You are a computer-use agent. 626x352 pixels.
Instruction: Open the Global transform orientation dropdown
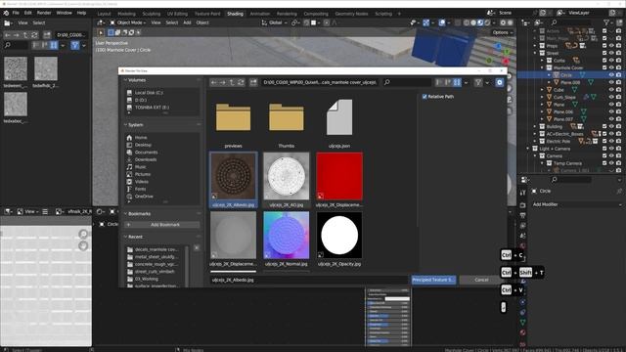(274, 22)
